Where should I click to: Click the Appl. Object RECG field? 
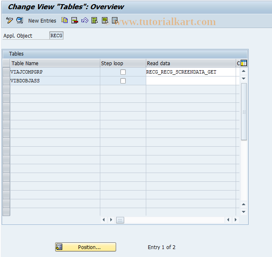pyautogui.click(x=56, y=36)
